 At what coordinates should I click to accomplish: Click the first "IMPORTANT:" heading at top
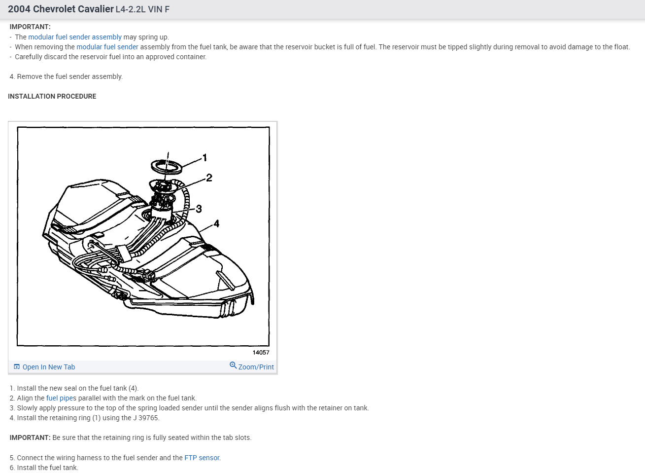pos(30,27)
